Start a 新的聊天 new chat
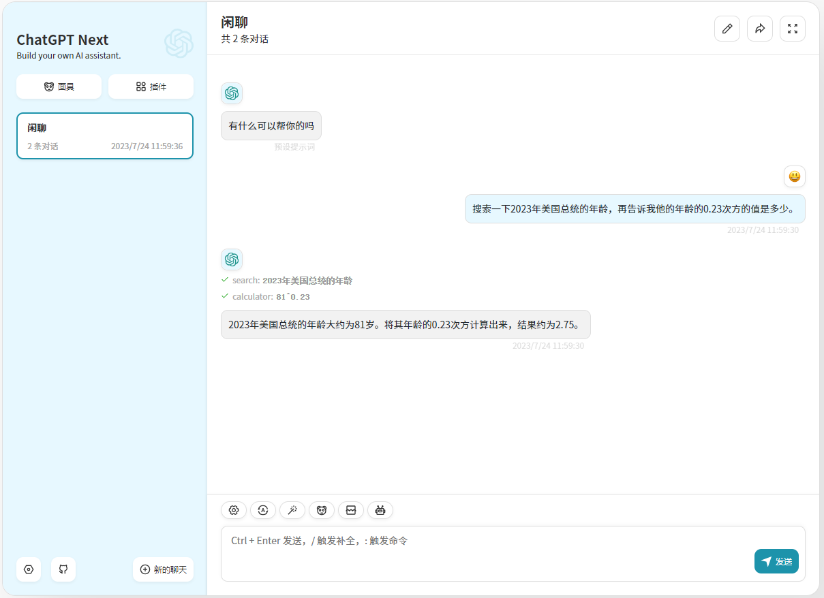 164,569
